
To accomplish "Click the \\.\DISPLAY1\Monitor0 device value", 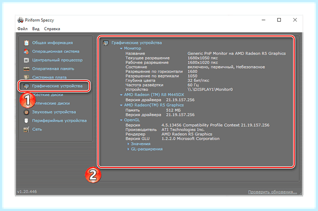I will click(x=210, y=90).
